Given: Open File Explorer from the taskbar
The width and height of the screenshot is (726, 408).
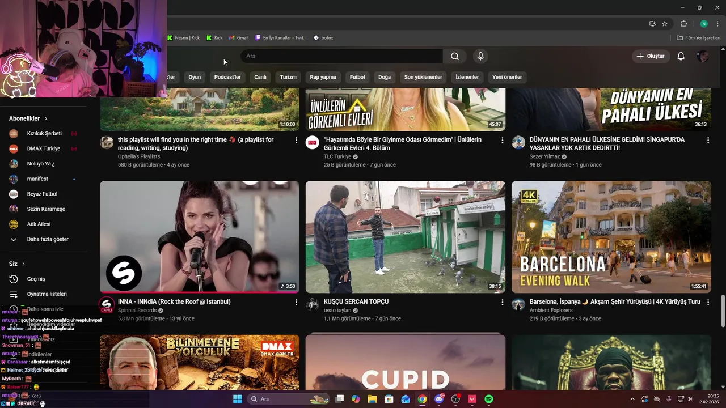Looking at the screenshot, I should [x=372, y=399].
